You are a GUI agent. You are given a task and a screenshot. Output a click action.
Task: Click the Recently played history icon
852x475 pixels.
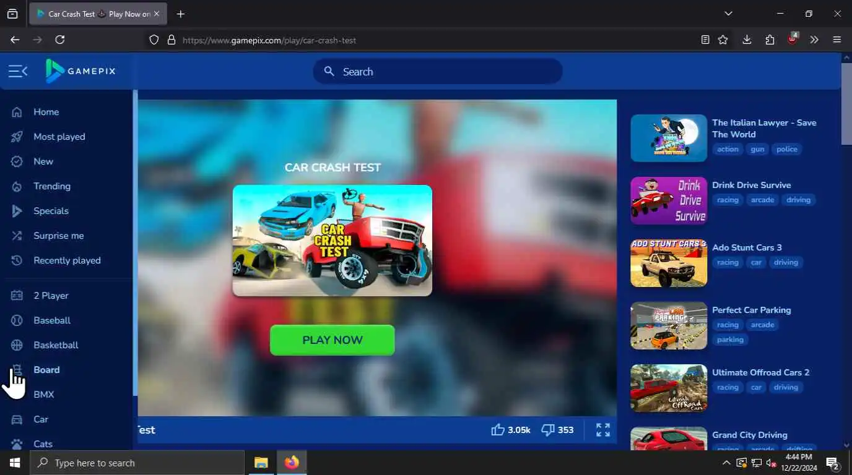[17, 260]
